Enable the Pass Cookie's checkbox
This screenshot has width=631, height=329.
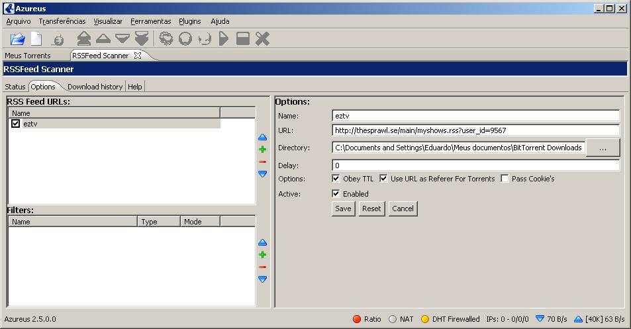point(505,178)
